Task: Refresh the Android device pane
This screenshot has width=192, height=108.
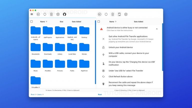Action: tap(106, 14)
